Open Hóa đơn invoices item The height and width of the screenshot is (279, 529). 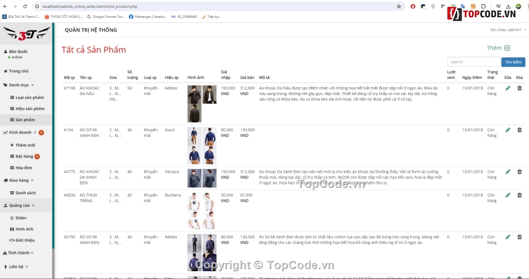21,168
